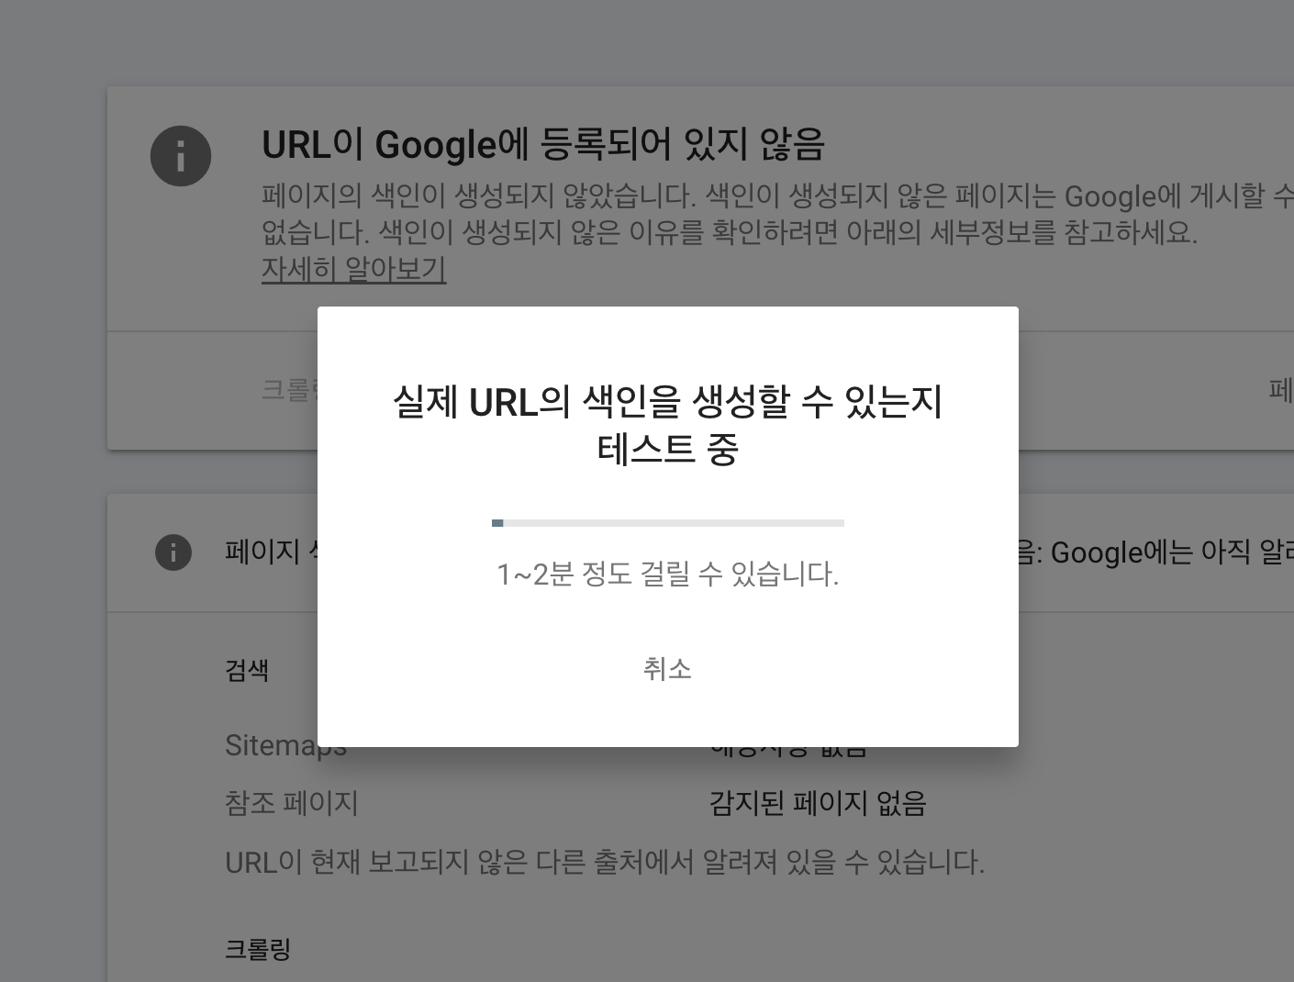
Task: Click the 취소 cancel button in dialog
Action: (x=667, y=669)
